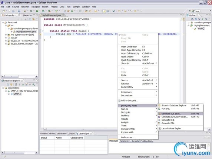Toggle Sort in Outline toolbar

click(192, 19)
